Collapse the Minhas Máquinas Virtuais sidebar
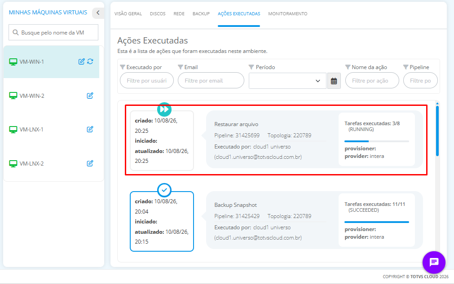The image size is (454, 284). coord(98,13)
